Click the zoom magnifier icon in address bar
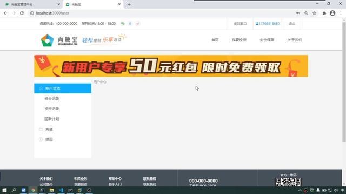 click(306, 13)
